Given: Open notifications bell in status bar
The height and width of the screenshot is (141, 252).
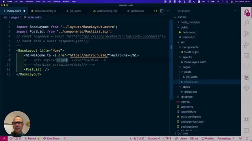Looking at the screenshot, I should point(247,138).
